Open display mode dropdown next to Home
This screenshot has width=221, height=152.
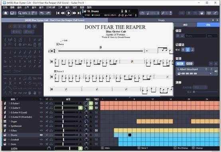(x=13, y=13)
